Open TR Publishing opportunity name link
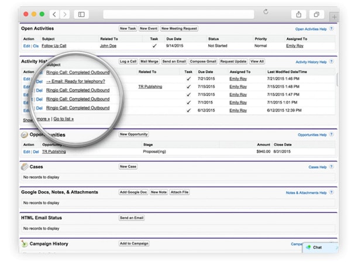 point(54,151)
